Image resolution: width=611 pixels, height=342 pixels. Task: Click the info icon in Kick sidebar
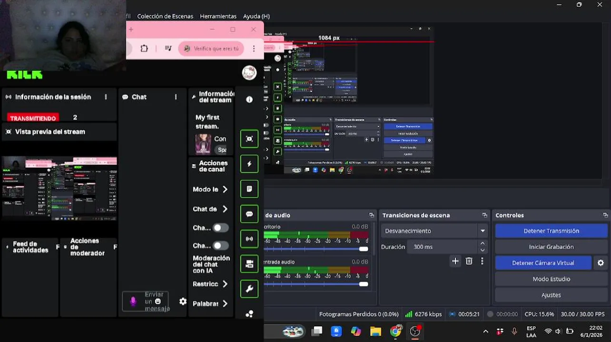pyautogui.click(x=249, y=99)
